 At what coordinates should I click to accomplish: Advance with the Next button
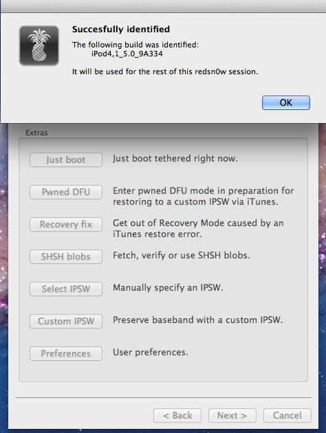pos(232,416)
